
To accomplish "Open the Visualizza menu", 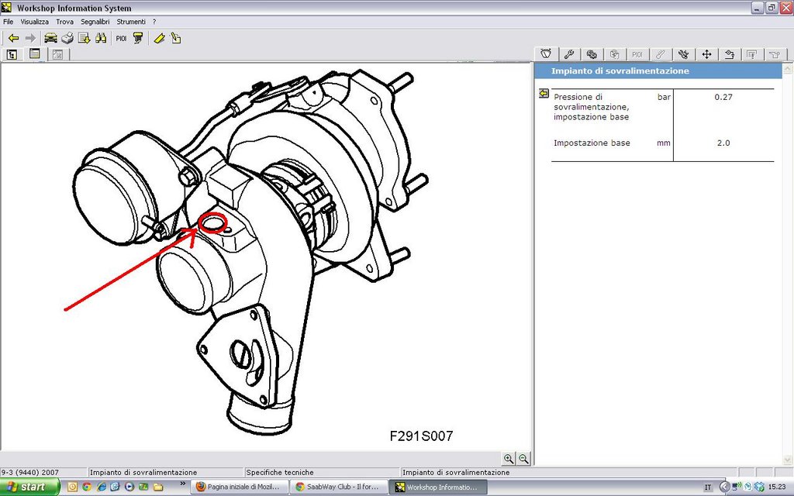I will [x=34, y=22].
